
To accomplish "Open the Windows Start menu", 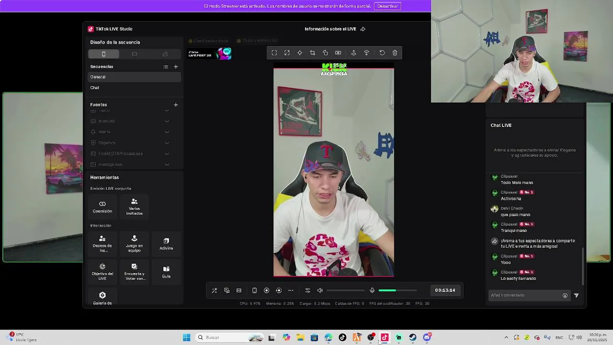I will coord(186,337).
